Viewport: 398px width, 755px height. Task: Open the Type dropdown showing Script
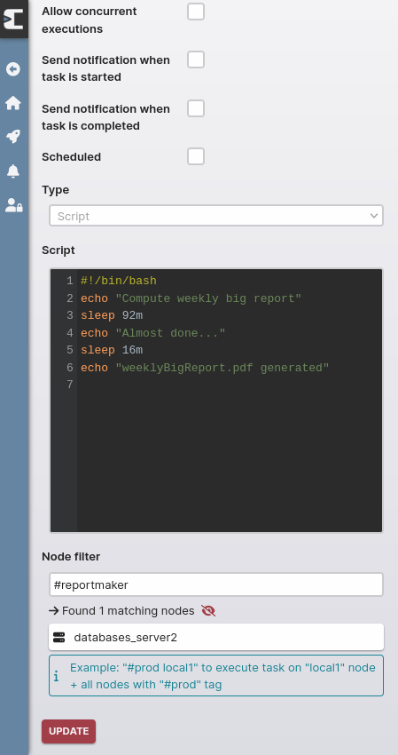point(216,216)
